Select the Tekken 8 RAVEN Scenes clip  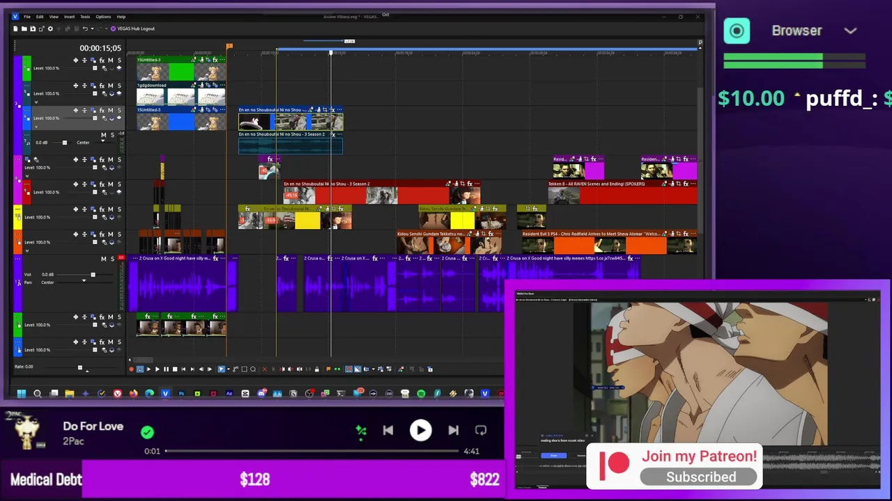(x=622, y=193)
